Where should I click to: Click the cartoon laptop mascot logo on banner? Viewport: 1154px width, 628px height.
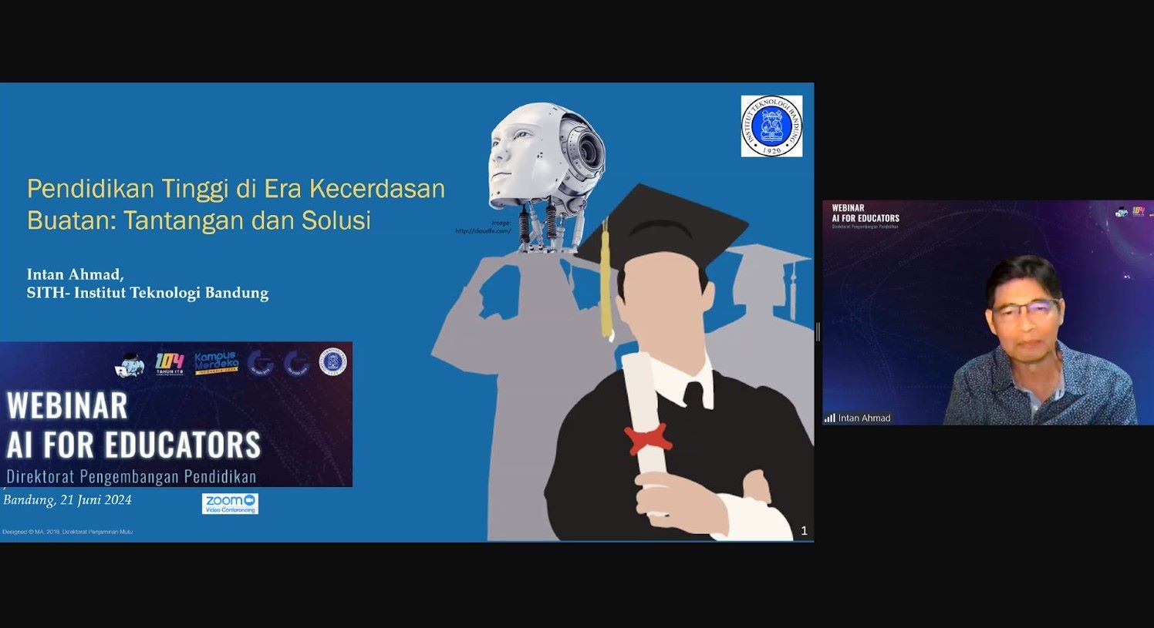click(129, 364)
